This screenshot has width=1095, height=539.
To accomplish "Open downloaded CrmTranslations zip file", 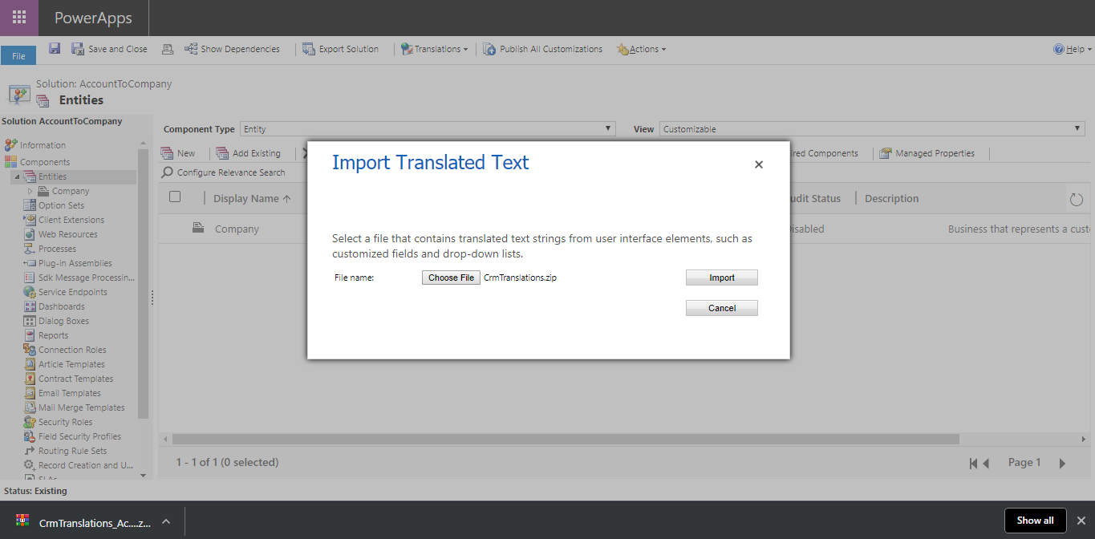I will [x=83, y=521].
